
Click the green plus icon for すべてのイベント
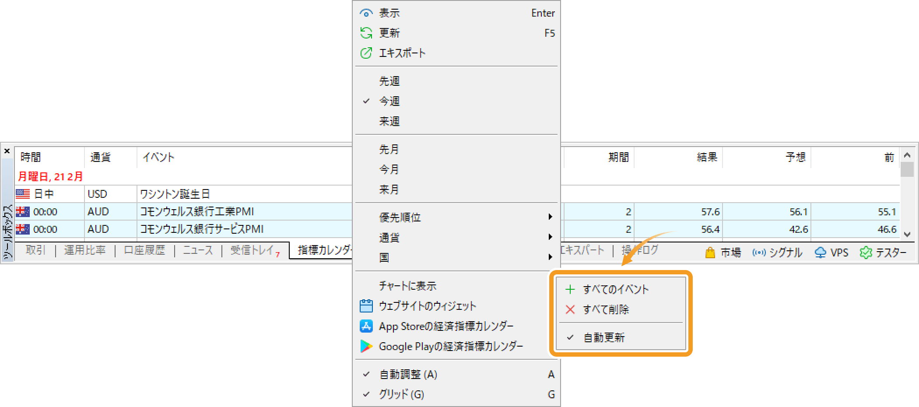tap(570, 289)
